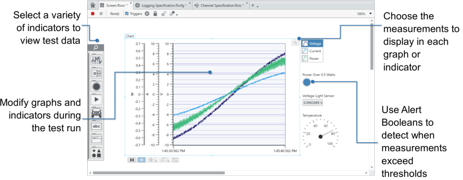Go to the Home tab icon

93,5
